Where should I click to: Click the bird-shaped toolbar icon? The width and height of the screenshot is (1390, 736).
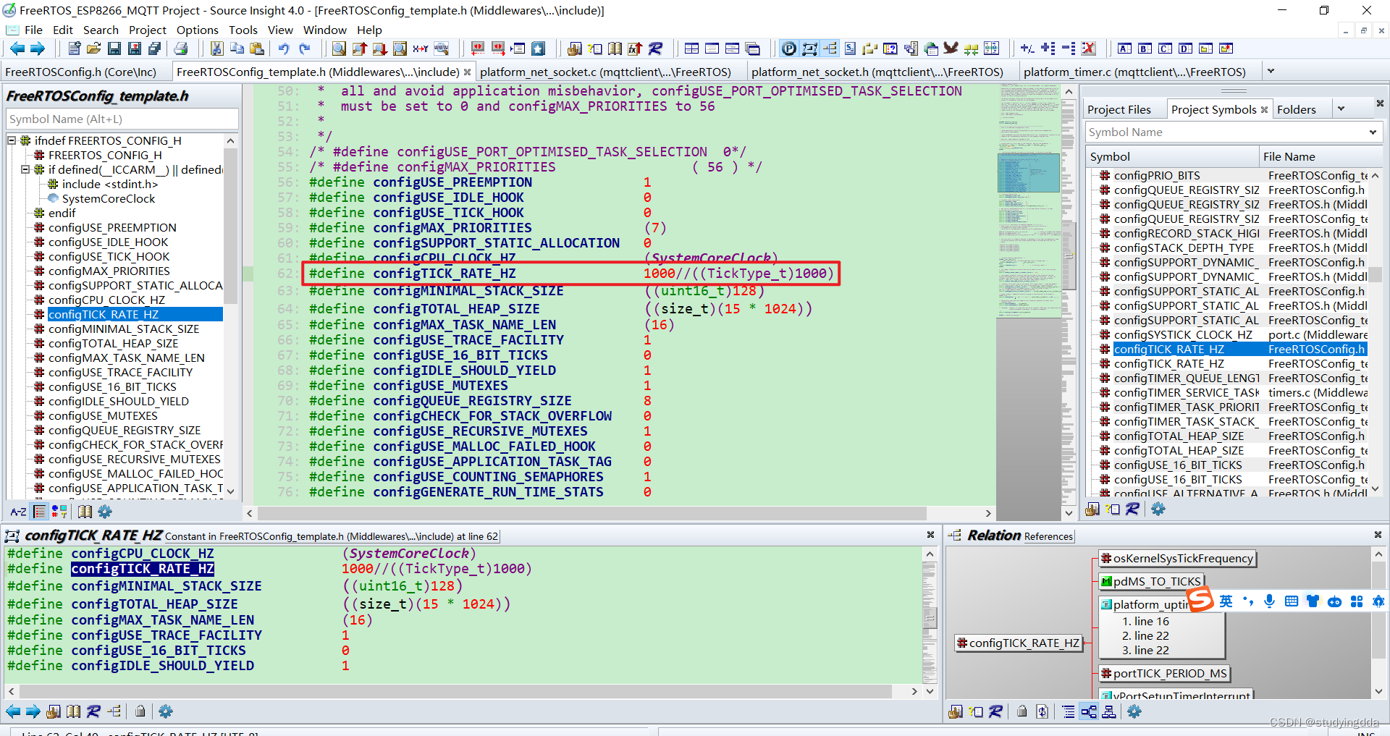951,48
